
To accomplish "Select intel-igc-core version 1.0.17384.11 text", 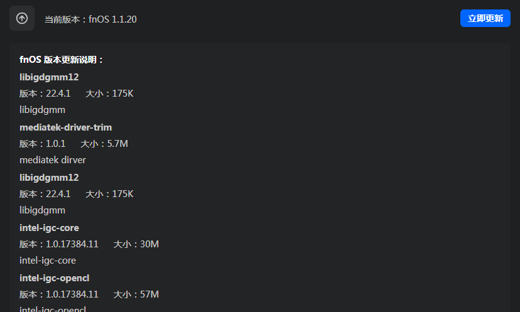I will click(59, 244).
